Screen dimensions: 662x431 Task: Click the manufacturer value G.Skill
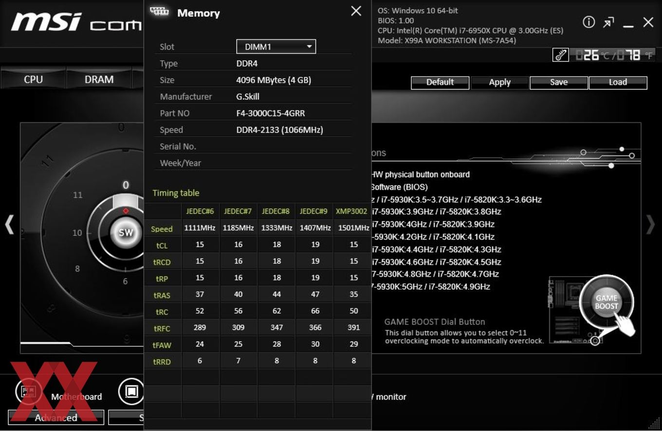click(248, 96)
